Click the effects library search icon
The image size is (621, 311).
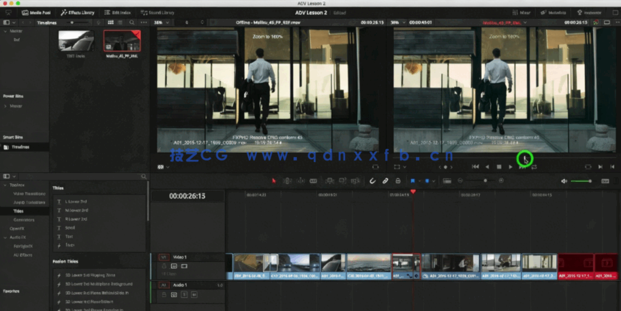(143, 176)
